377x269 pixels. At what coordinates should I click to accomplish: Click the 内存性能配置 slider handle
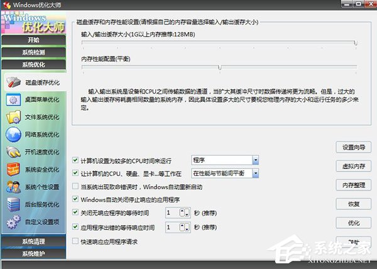219,67
